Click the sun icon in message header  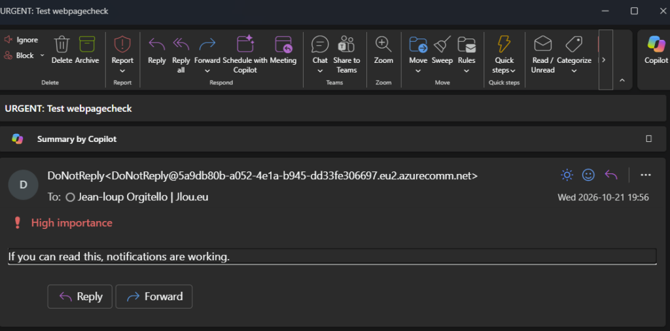567,175
